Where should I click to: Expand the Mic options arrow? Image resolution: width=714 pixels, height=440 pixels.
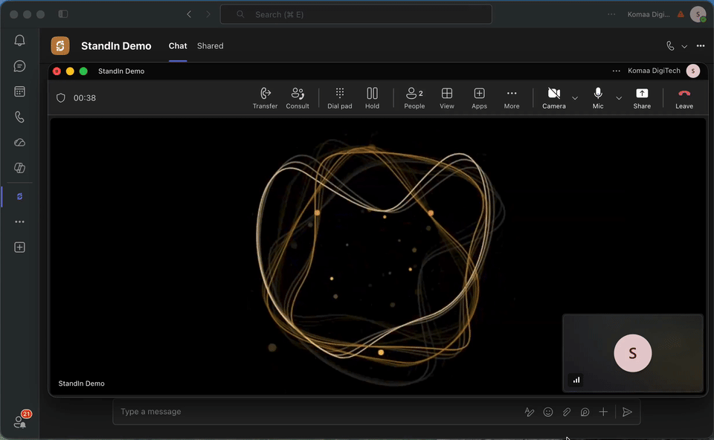coord(618,98)
